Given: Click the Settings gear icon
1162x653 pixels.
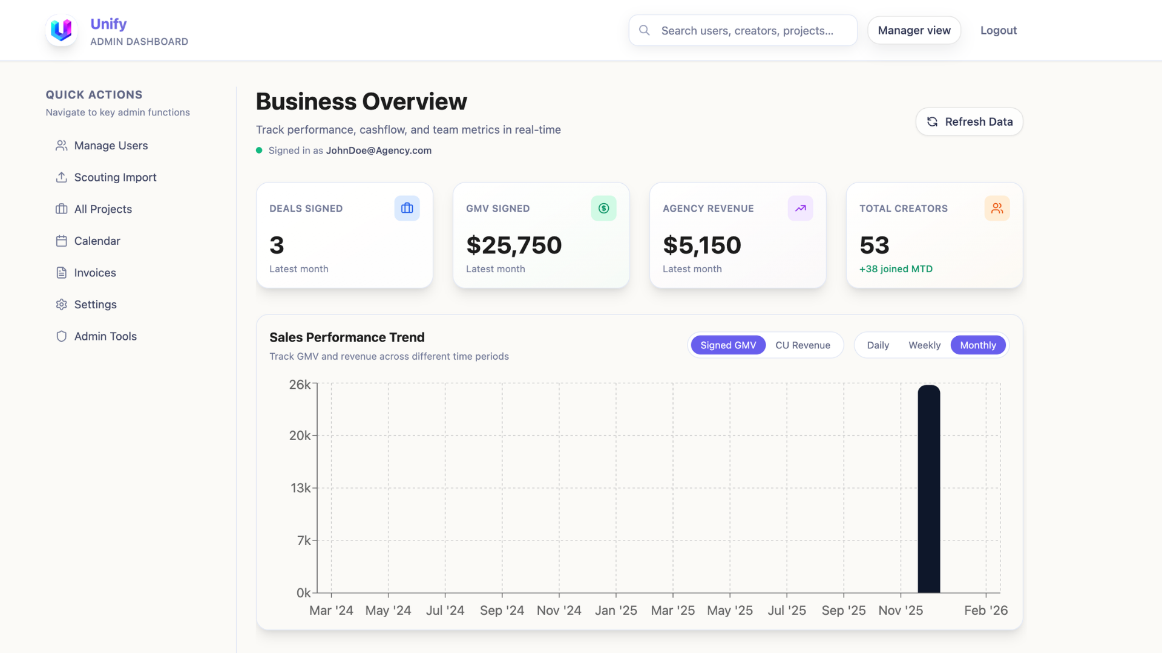Looking at the screenshot, I should point(62,304).
